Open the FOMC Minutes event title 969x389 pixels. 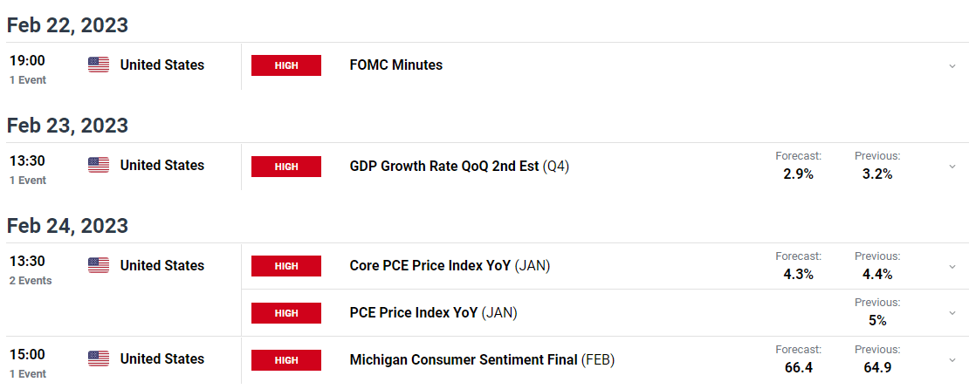[396, 65]
